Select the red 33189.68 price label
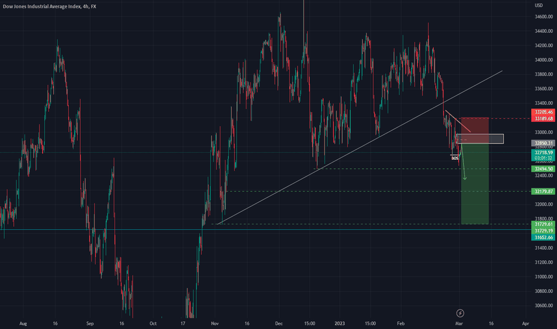 coord(543,118)
